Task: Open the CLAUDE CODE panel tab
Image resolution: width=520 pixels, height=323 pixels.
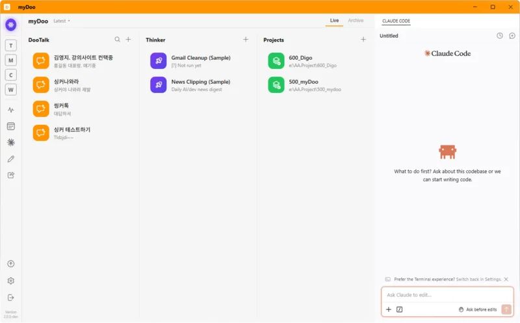Action: (x=396, y=21)
